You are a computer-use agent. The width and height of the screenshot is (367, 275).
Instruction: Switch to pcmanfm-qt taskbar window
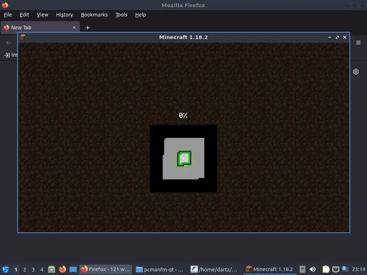tap(160, 269)
